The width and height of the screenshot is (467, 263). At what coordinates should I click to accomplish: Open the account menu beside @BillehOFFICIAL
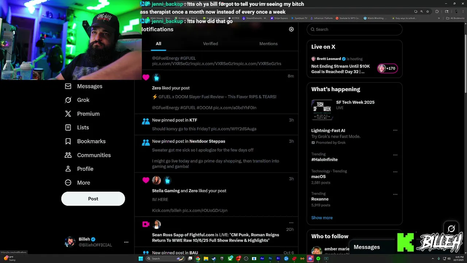126,242
